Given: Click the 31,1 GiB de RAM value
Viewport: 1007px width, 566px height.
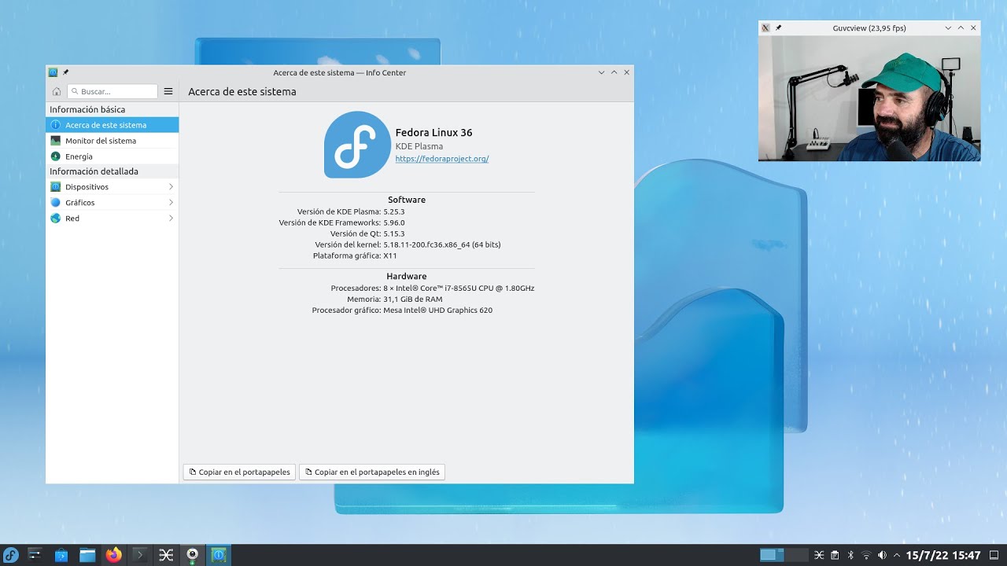Looking at the screenshot, I should click(413, 300).
